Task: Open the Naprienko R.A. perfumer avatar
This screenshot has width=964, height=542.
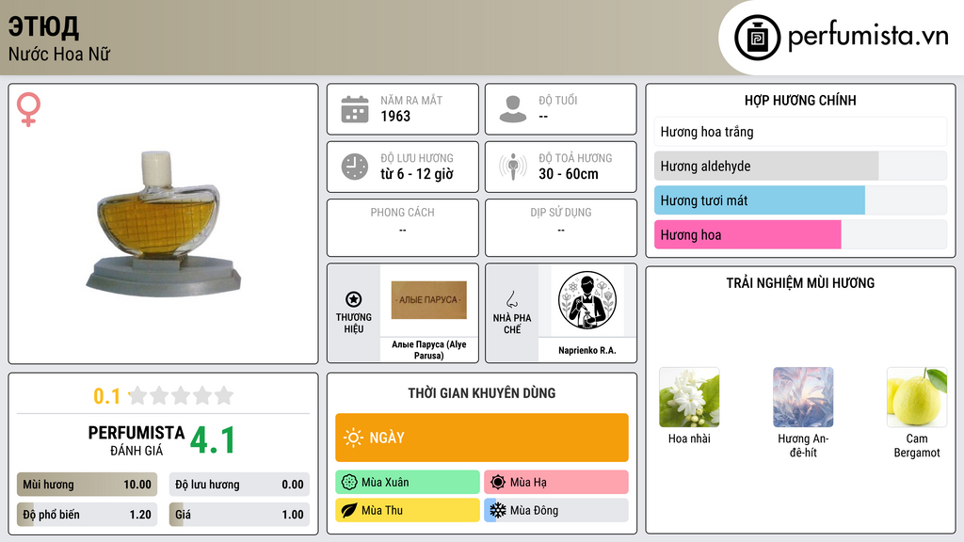Action: 587,300
